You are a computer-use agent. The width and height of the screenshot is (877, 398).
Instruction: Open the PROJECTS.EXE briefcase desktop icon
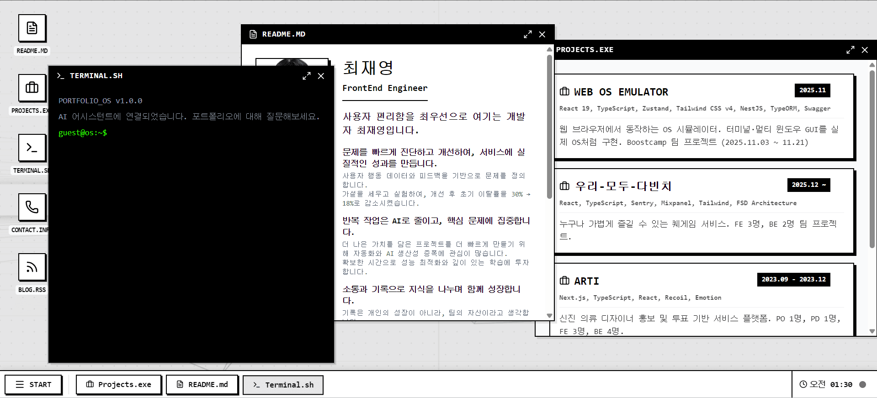point(32,88)
